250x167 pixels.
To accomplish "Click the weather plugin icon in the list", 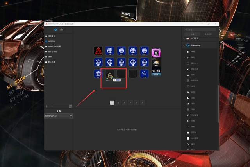I will [x=188, y=38].
